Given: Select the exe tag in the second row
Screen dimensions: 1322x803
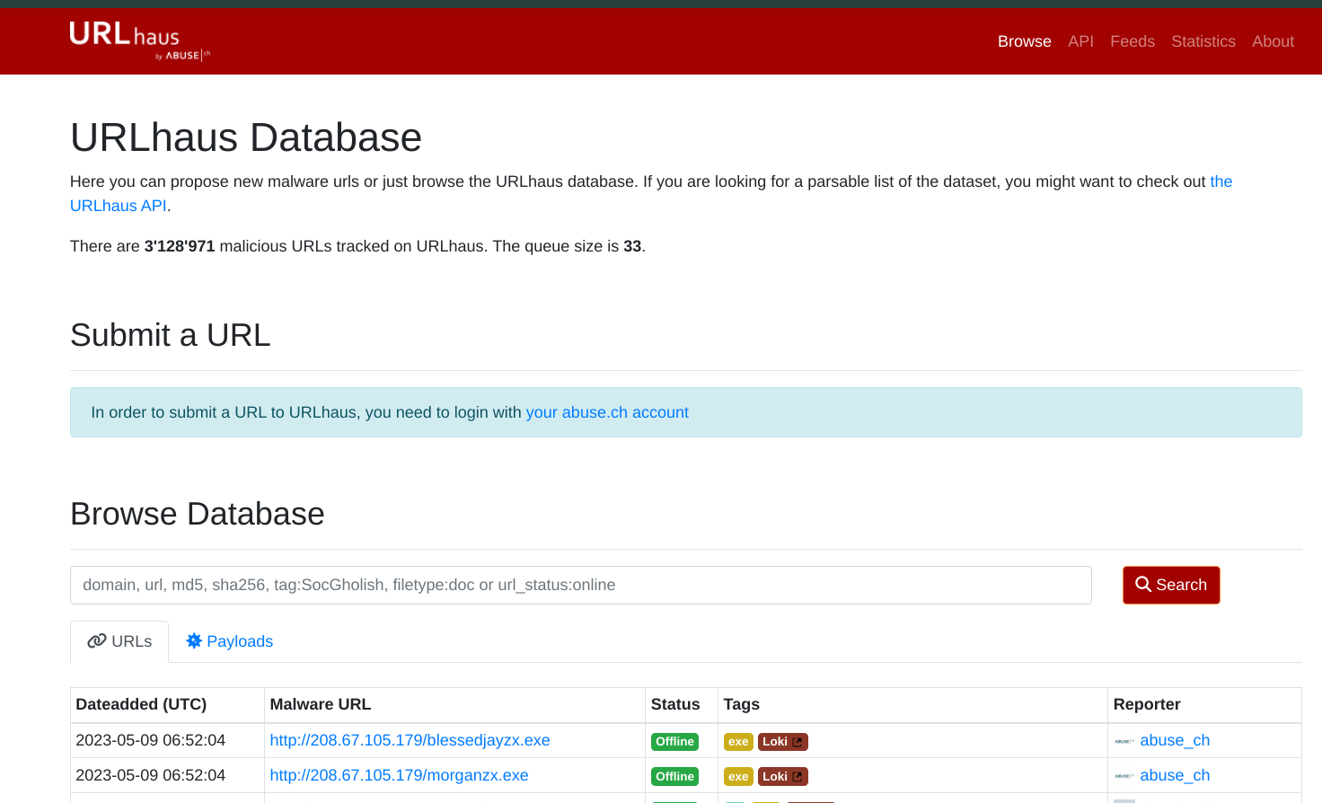Looking at the screenshot, I should click(x=738, y=777).
